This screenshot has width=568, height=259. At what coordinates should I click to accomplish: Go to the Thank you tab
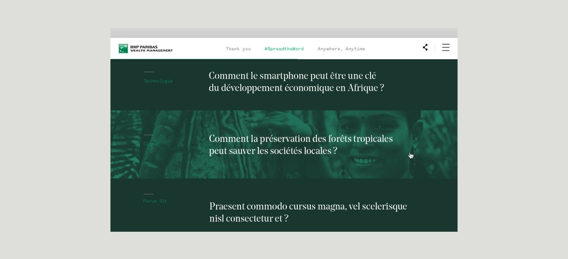point(238,49)
